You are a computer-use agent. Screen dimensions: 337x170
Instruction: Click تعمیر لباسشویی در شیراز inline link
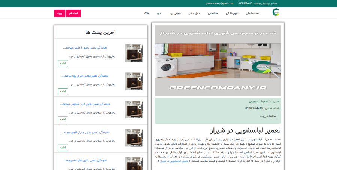(x=174, y=161)
